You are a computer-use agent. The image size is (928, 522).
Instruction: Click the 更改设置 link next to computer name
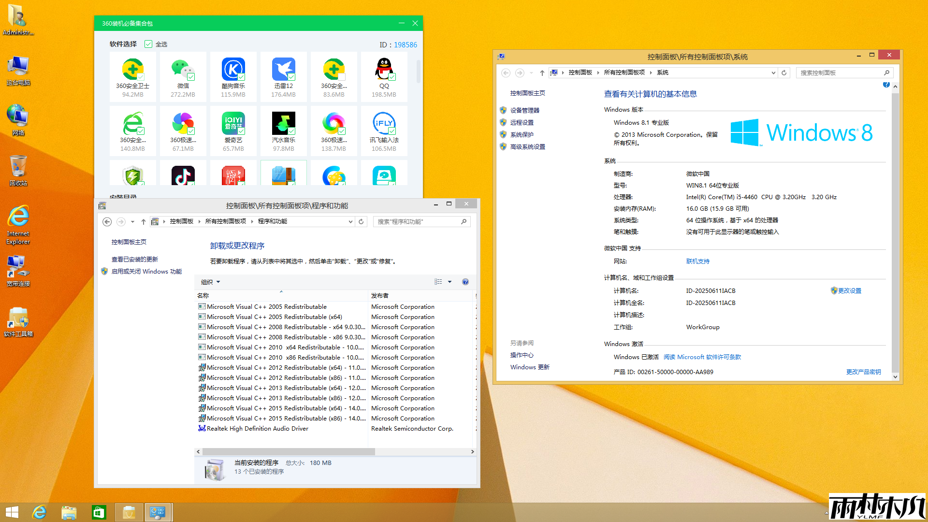(850, 290)
